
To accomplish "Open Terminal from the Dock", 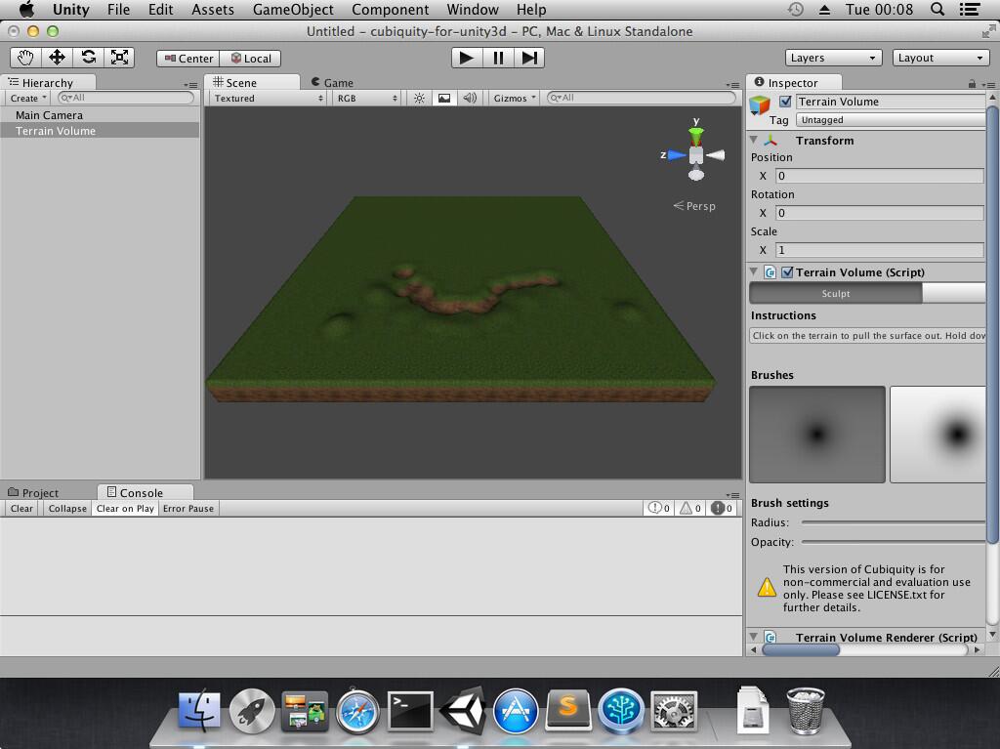I will [x=410, y=710].
